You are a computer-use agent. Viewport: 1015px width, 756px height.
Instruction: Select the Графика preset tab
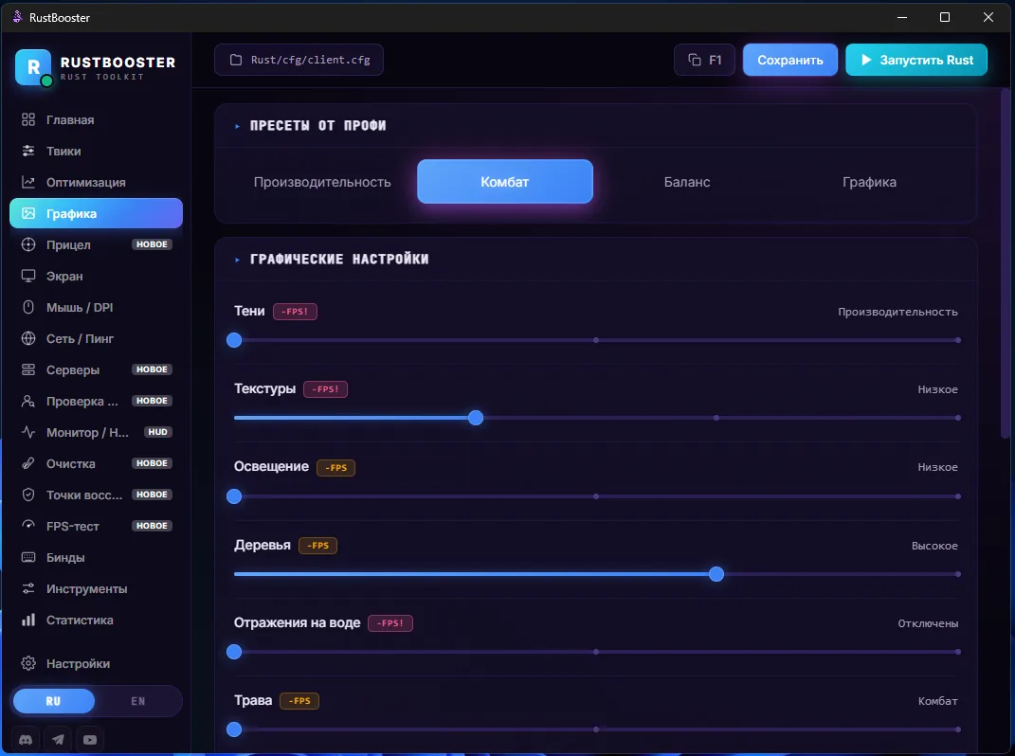pyautogui.click(x=869, y=182)
